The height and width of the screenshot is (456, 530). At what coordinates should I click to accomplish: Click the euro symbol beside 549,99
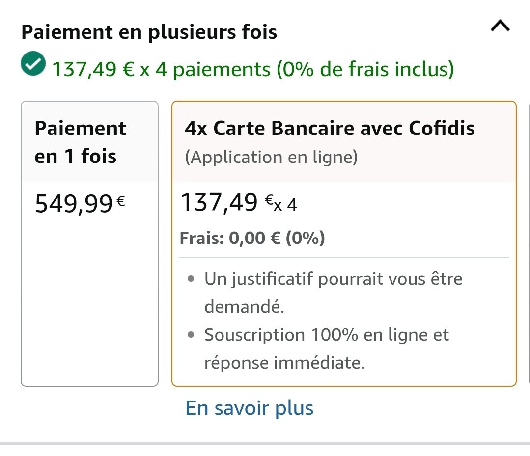pos(121,199)
